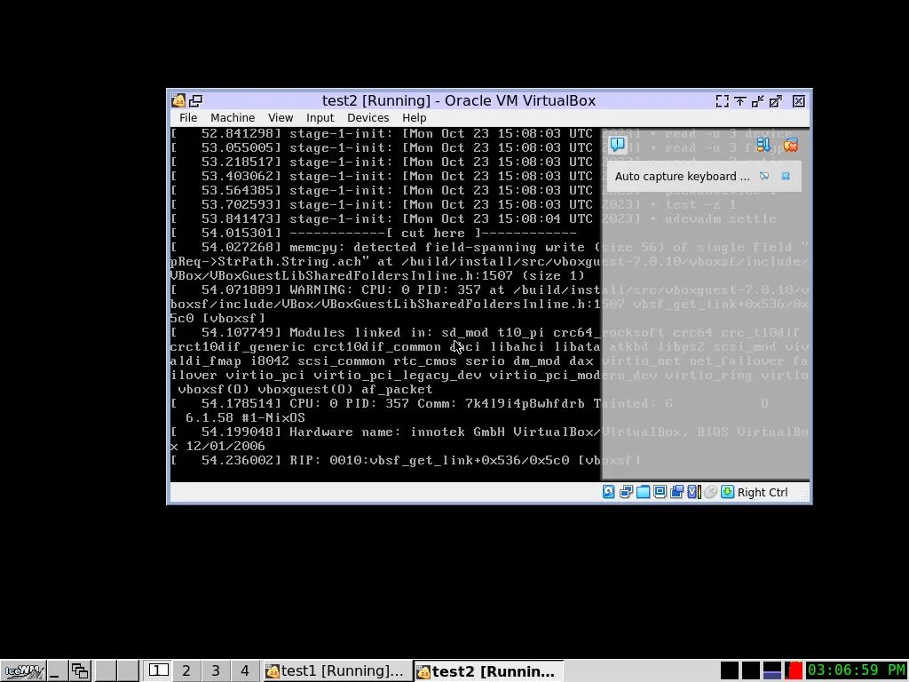Click the display status icon
Screen dimensions: 909x682
pyautogui.click(x=660, y=491)
